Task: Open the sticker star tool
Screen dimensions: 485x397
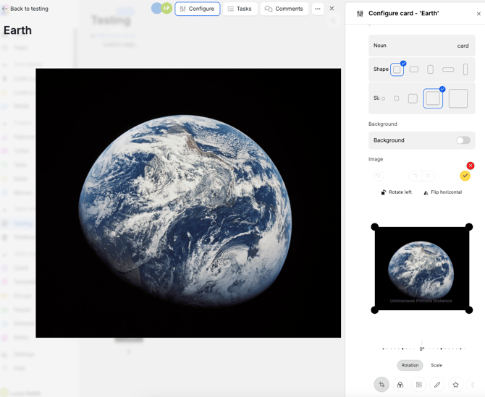Action: coord(456,385)
